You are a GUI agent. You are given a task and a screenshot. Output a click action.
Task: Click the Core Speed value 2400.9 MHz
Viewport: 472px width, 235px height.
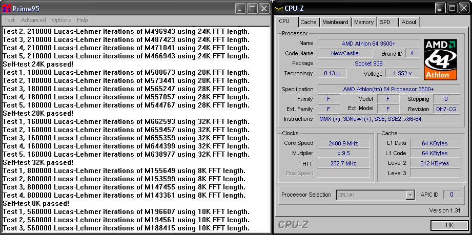tap(343, 143)
